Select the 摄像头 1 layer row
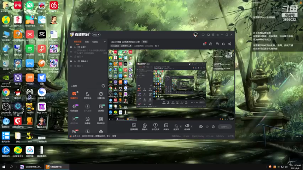Viewport: 303px width, 170px height. click(88, 61)
